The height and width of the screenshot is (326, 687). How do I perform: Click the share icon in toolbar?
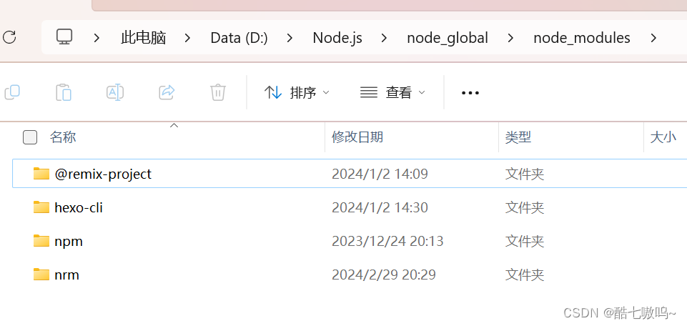167,92
